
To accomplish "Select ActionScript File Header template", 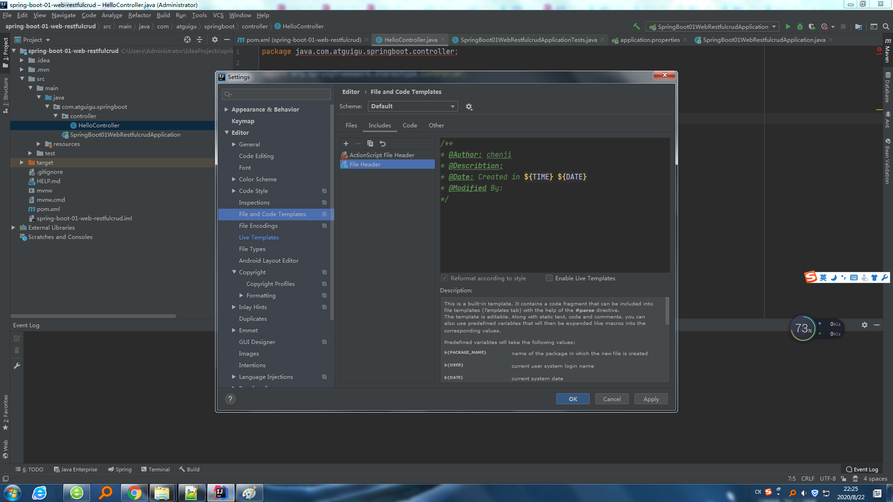I will click(382, 155).
